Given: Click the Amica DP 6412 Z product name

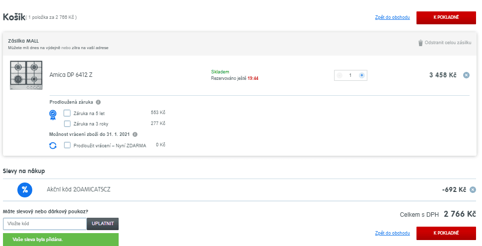Looking at the screenshot, I should (71, 75).
